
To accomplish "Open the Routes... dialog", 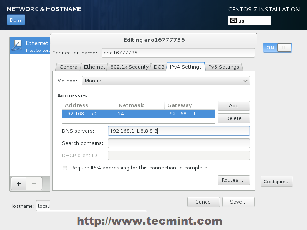I will (x=234, y=180).
